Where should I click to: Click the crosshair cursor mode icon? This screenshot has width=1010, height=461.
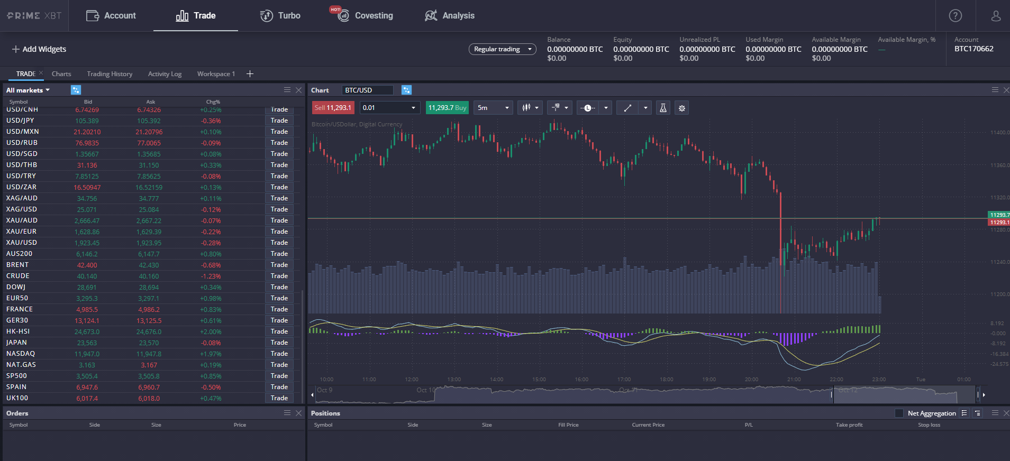[556, 108]
